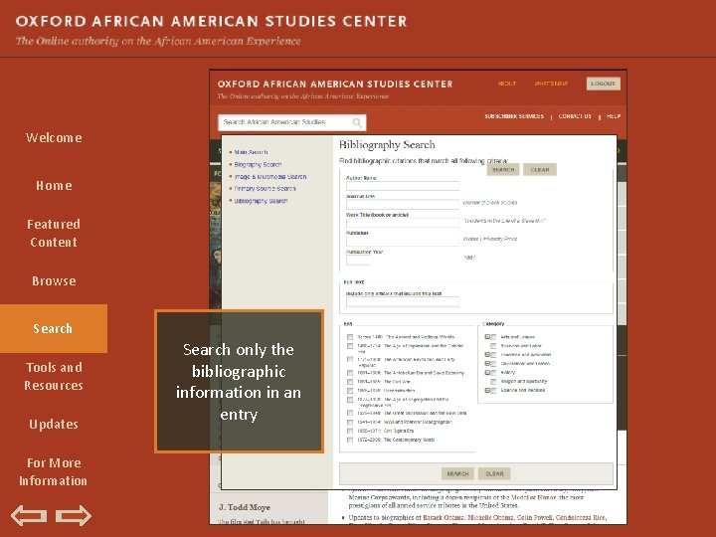Viewport: 716px width, 537px height.
Task: Open the Primary Source Search link
Action: [x=265, y=189]
